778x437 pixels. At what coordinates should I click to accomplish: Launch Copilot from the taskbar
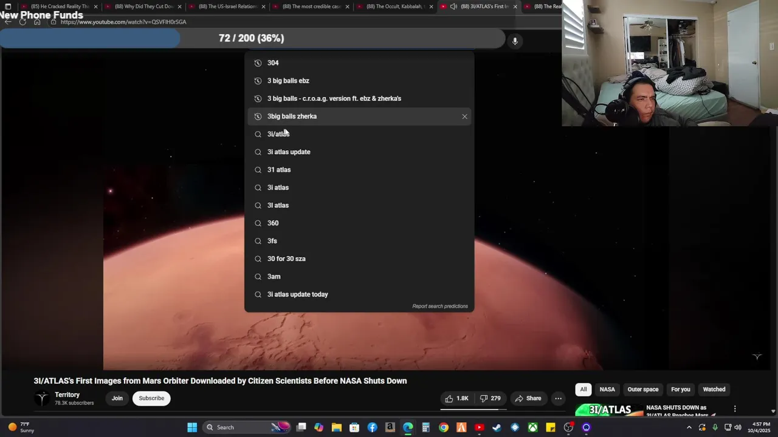(x=318, y=427)
